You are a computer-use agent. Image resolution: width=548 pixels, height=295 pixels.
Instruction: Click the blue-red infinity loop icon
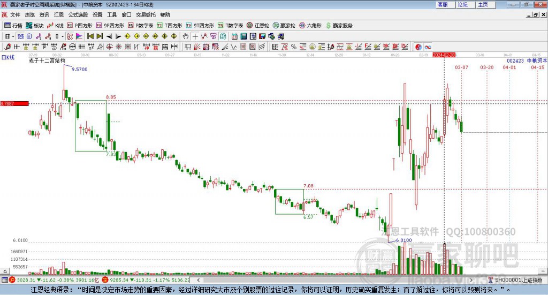428,47
